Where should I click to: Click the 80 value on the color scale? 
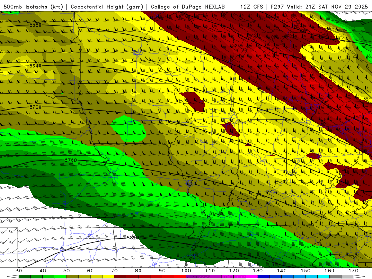138,271
